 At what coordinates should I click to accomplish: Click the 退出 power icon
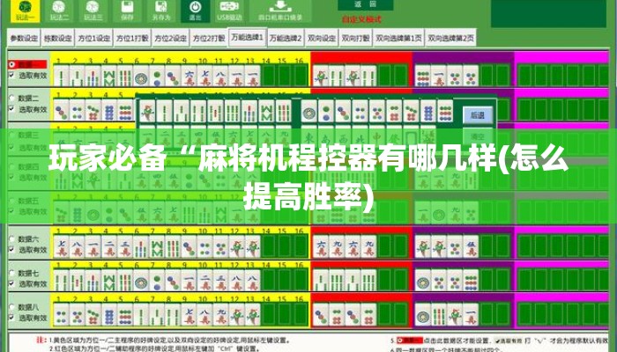coord(195,11)
